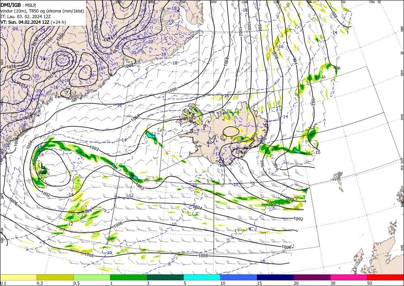Pick the cyan 5–10 legend swatch
The width and height of the screenshot is (404, 286).
pos(202,277)
